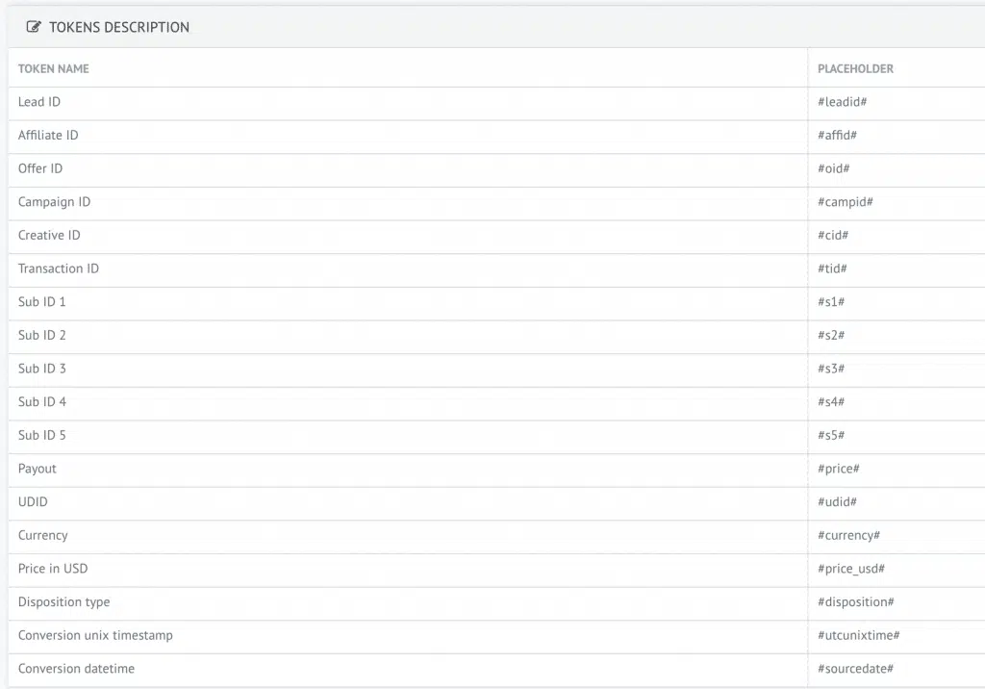Select the #sourcedate# placeholder
Viewport: 985px width, 689px height.
(x=855, y=669)
